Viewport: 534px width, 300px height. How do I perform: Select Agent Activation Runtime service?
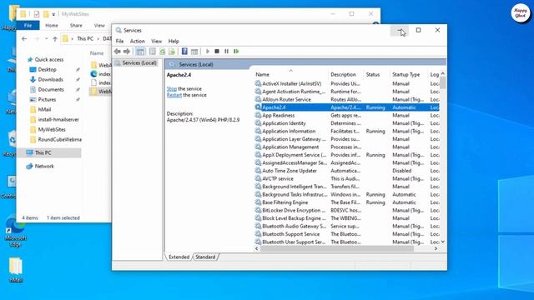(347, 92)
